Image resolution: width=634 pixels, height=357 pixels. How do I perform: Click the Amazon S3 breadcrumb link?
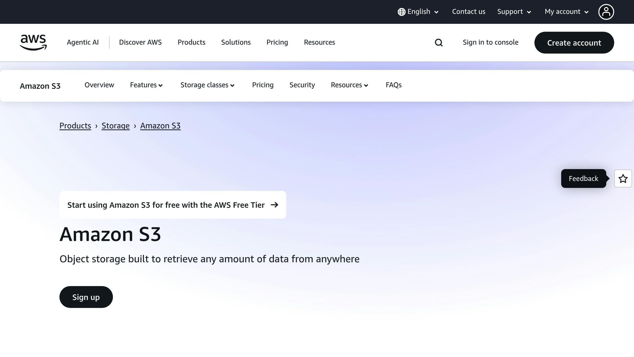click(x=160, y=126)
